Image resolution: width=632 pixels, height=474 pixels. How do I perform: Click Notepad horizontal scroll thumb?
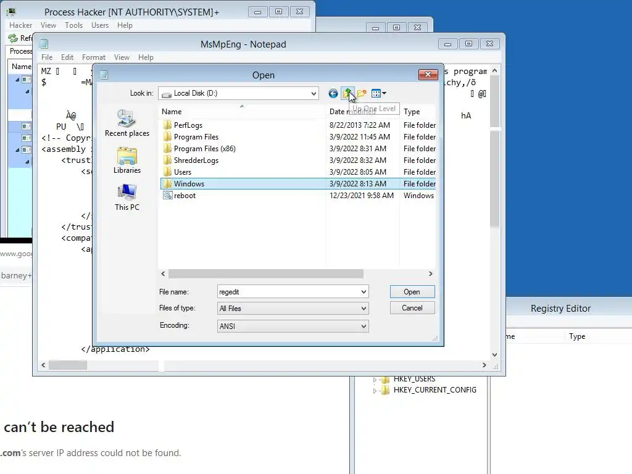pos(68,365)
